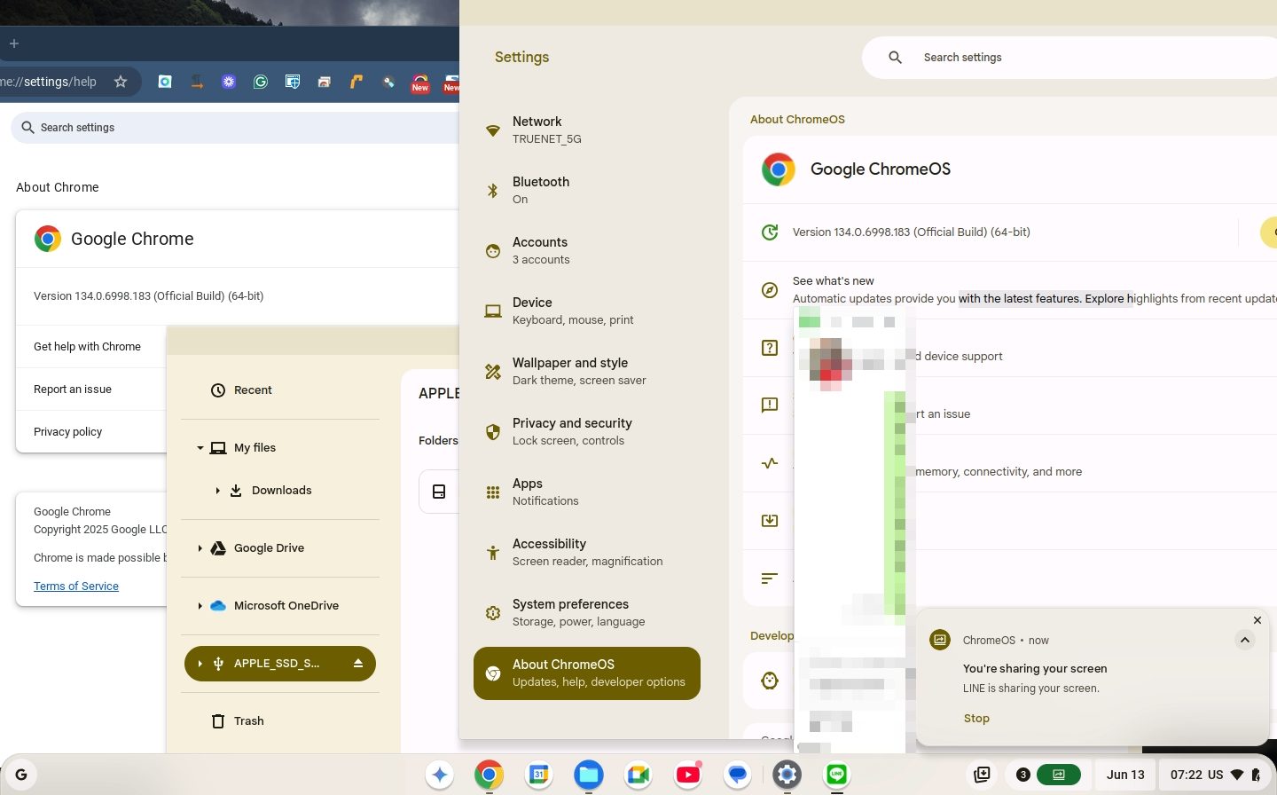The height and width of the screenshot is (795, 1277).
Task: Open System preferences section
Action: pyautogui.click(x=587, y=613)
